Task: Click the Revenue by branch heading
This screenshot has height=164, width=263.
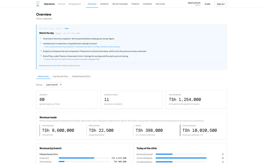Action: [51, 148]
